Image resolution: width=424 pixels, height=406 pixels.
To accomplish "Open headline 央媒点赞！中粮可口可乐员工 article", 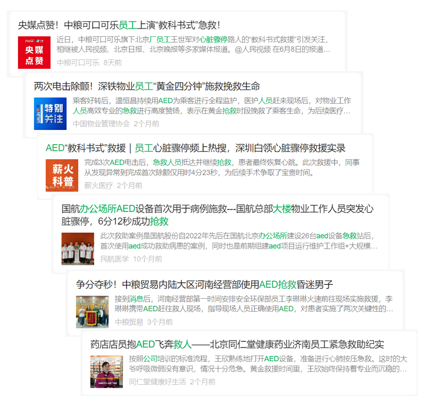I will click(119, 25).
